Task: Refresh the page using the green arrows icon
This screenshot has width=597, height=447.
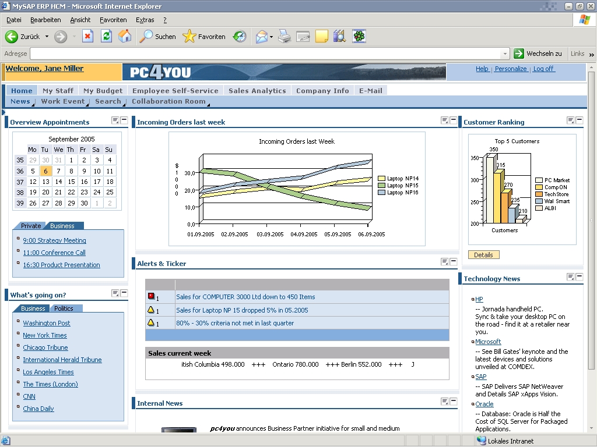Action: coord(106,37)
